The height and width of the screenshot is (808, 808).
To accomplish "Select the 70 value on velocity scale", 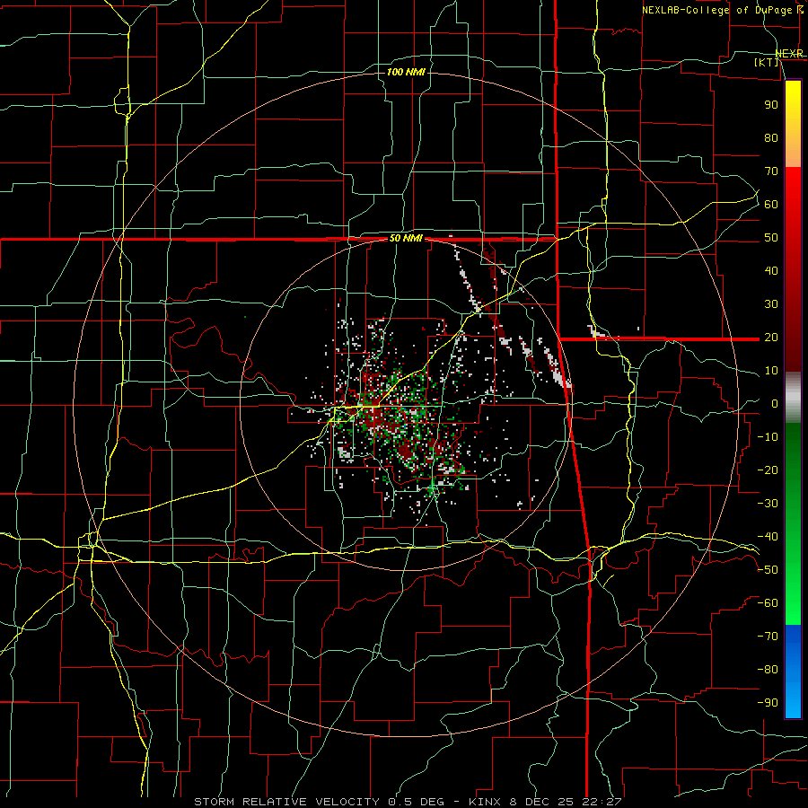I will pos(771,171).
